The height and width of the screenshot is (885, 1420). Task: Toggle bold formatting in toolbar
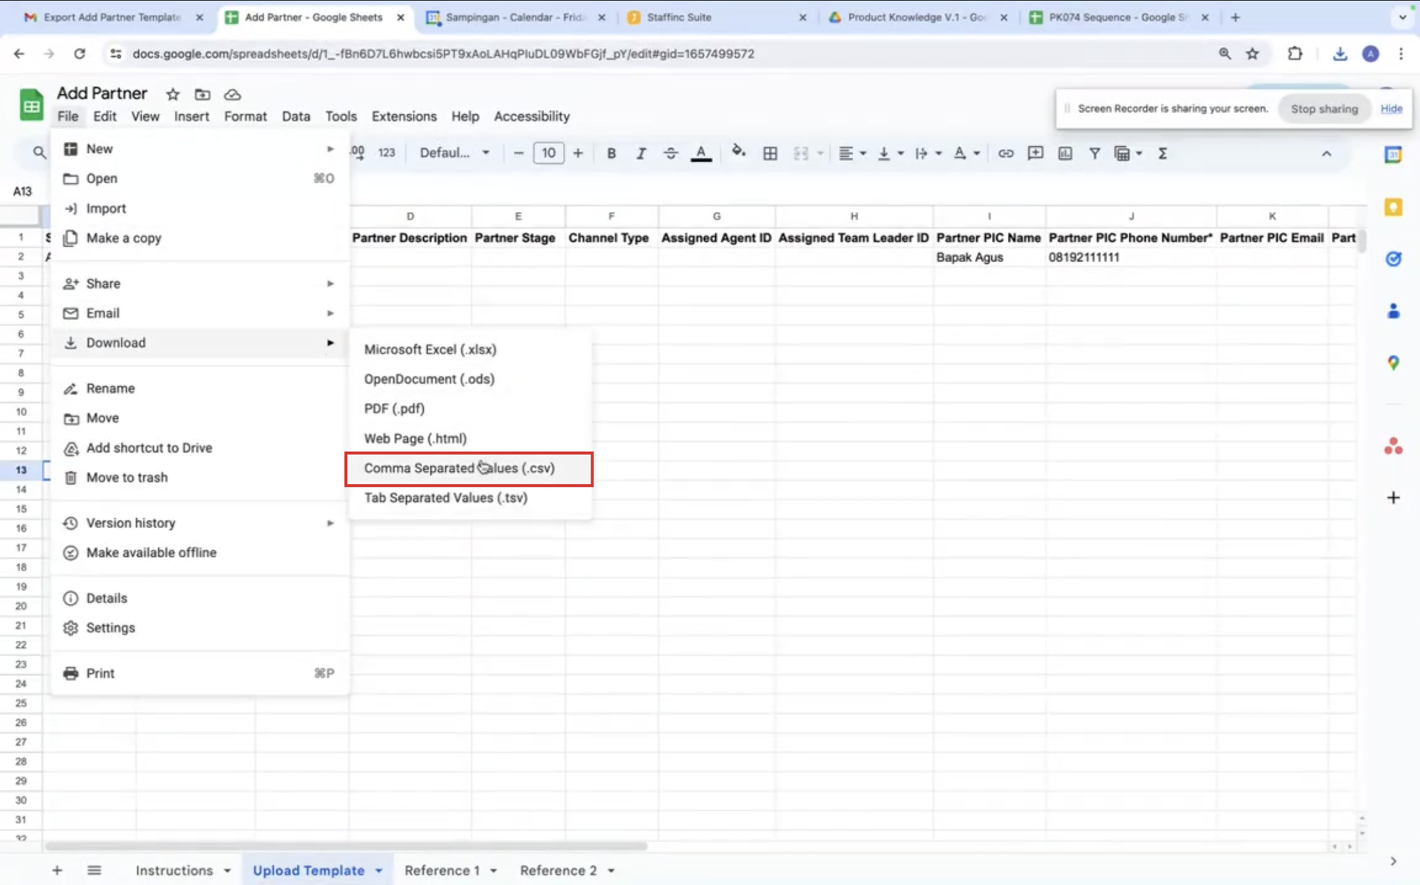[611, 153]
